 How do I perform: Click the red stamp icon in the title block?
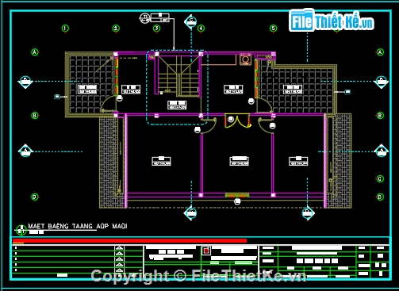(206, 250)
